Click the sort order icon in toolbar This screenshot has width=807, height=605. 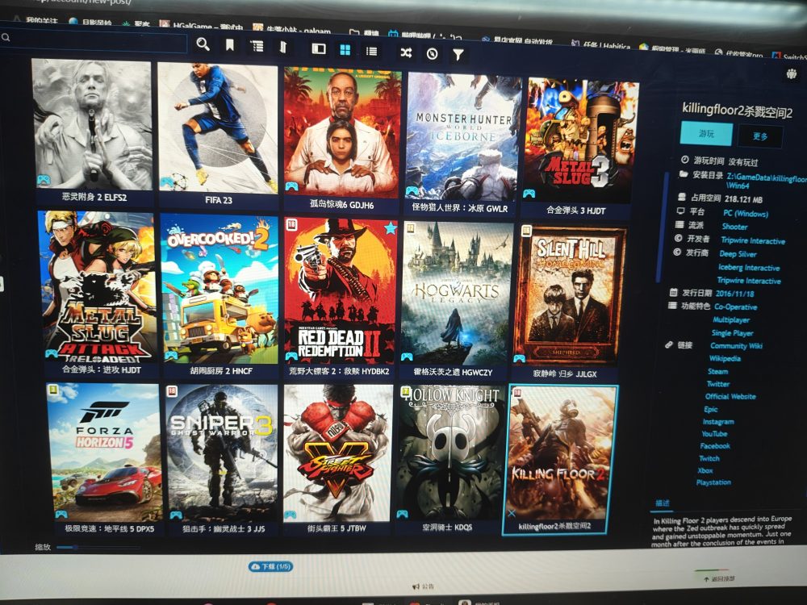coord(283,47)
